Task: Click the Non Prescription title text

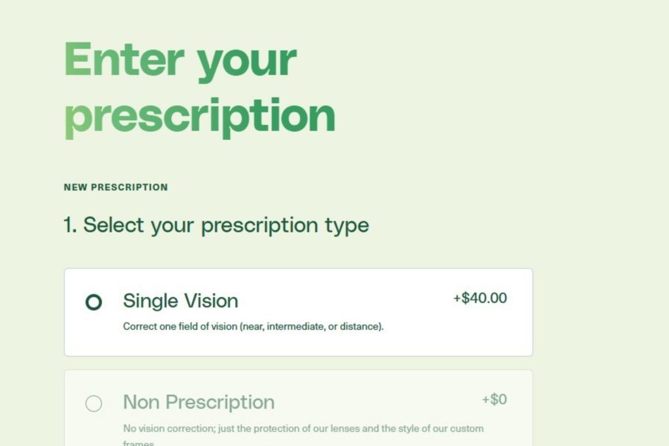Action: click(x=199, y=402)
